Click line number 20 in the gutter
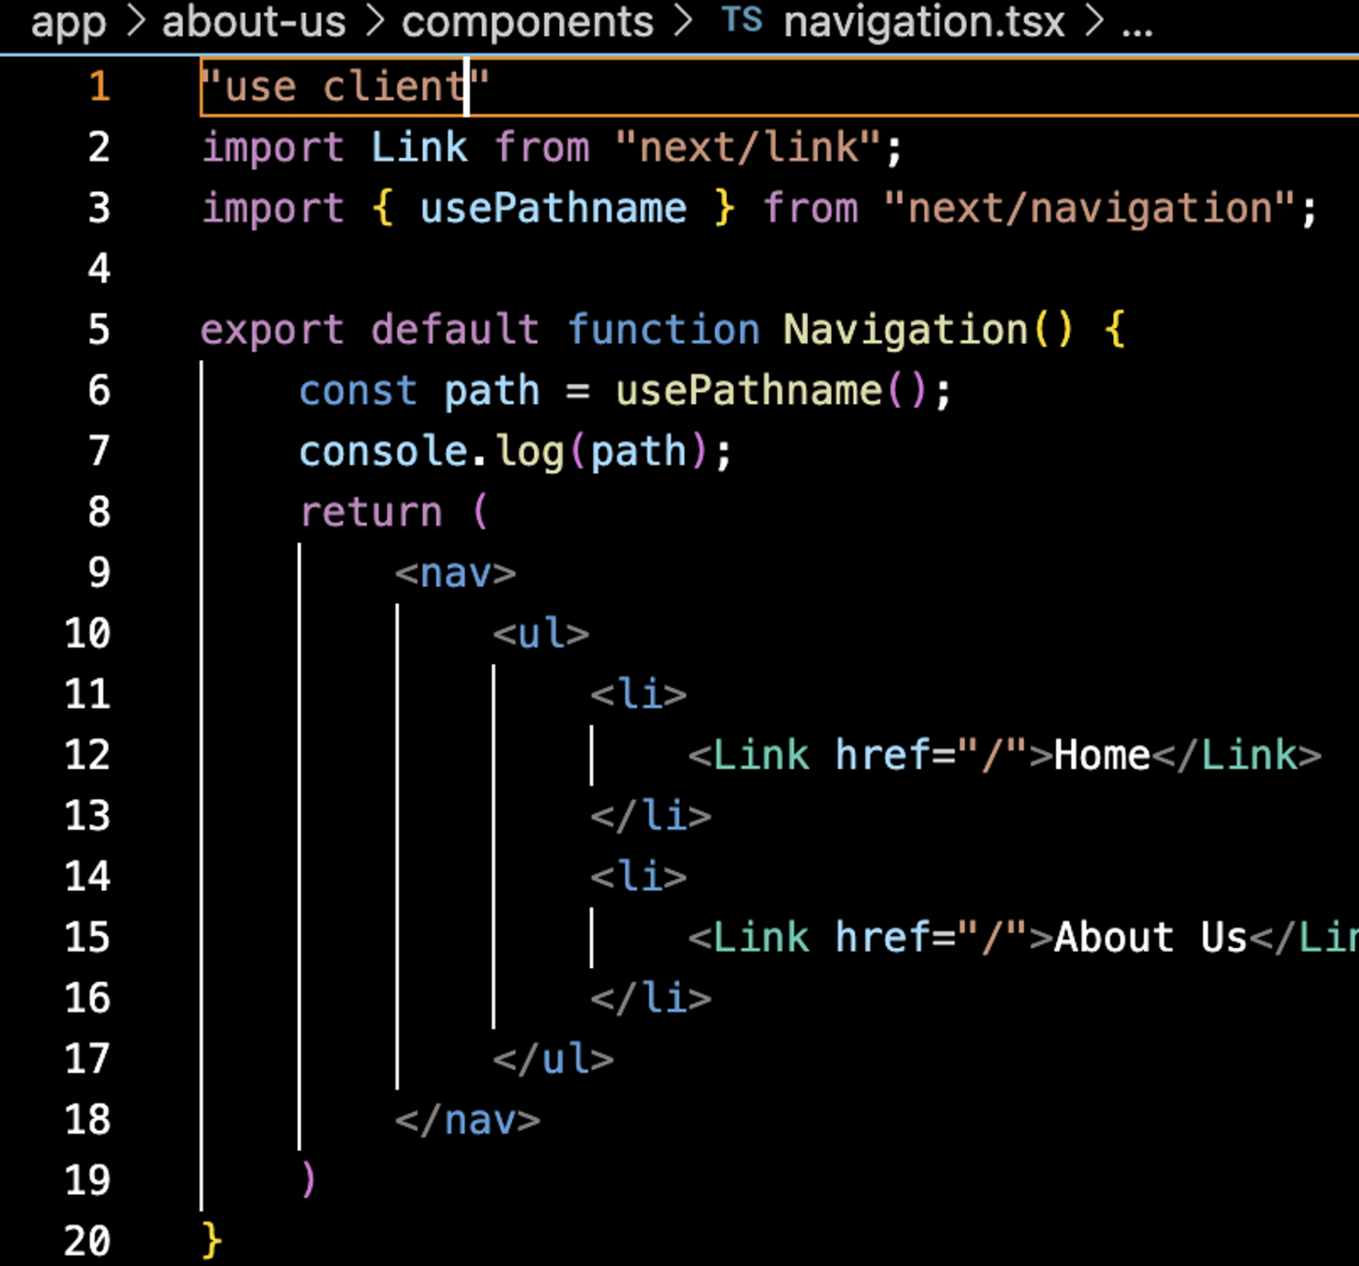1359x1266 pixels. 87,1242
